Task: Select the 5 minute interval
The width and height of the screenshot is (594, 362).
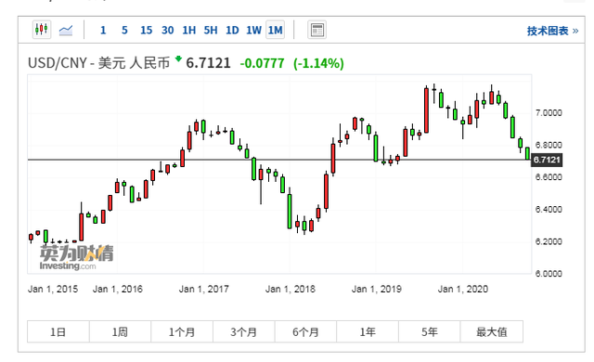Action: [x=124, y=30]
